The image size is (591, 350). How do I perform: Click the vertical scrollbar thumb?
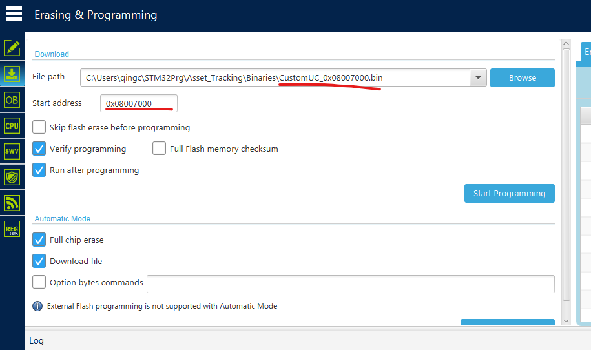point(566,174)
